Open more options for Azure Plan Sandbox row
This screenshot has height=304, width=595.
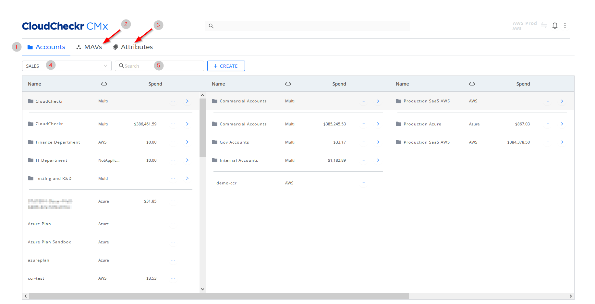(173, 242)
